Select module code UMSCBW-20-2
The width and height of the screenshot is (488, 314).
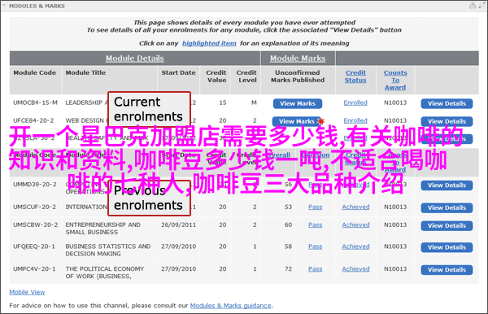pos(36,225)
